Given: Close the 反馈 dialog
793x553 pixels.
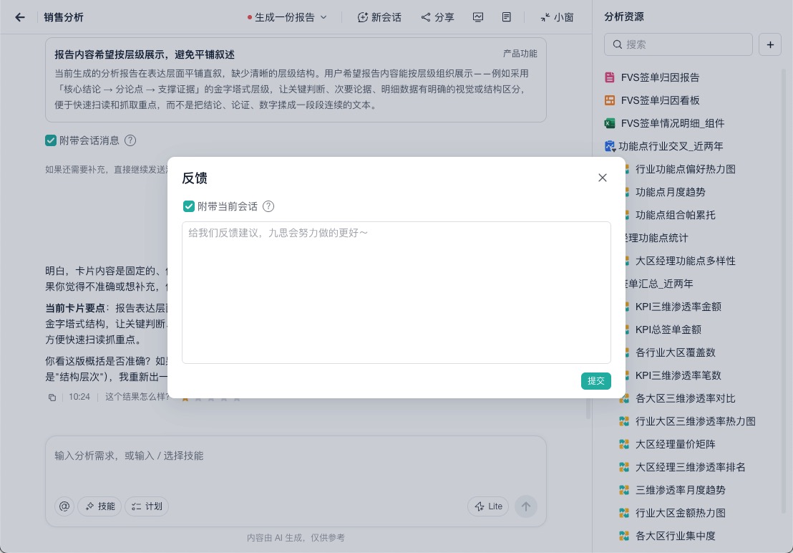Looking at the screenshot, I should click(603, 178).
